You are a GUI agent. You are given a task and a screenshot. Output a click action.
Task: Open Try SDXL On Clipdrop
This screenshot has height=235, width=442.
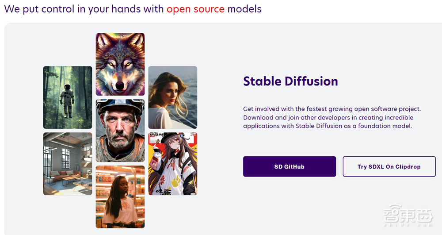[389, 166]
